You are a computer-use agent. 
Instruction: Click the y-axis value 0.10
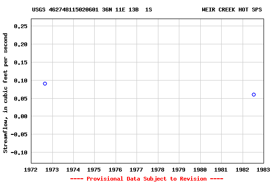[x=20, y=81]
